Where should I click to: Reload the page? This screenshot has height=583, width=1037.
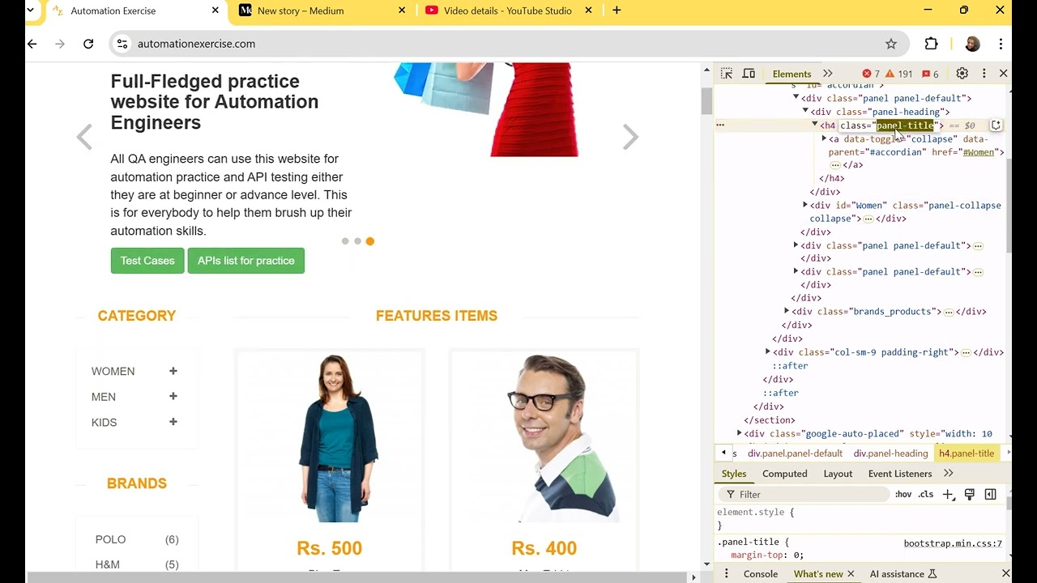pos(88,44)
